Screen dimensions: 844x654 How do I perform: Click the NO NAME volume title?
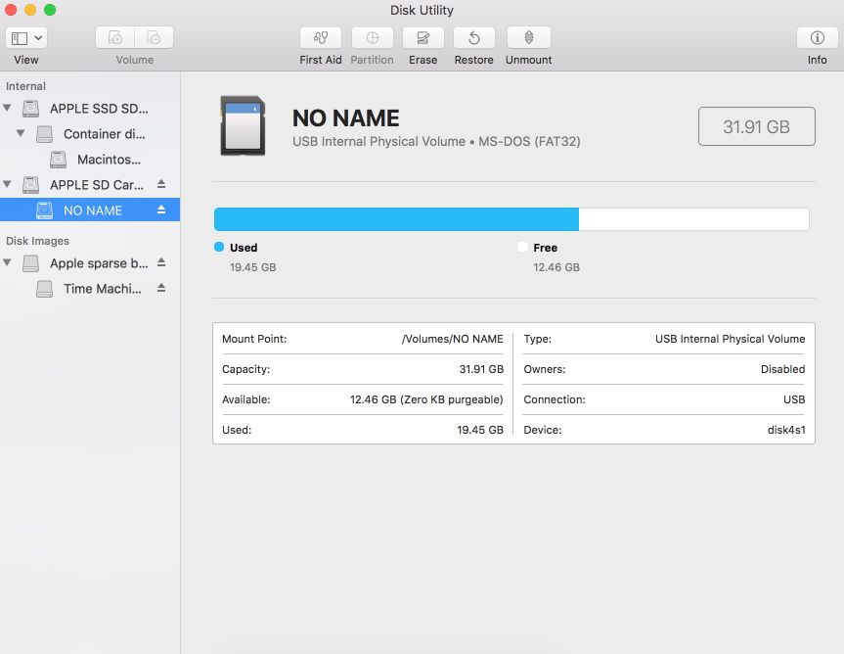pyautogui.click(x=345, y=118)
